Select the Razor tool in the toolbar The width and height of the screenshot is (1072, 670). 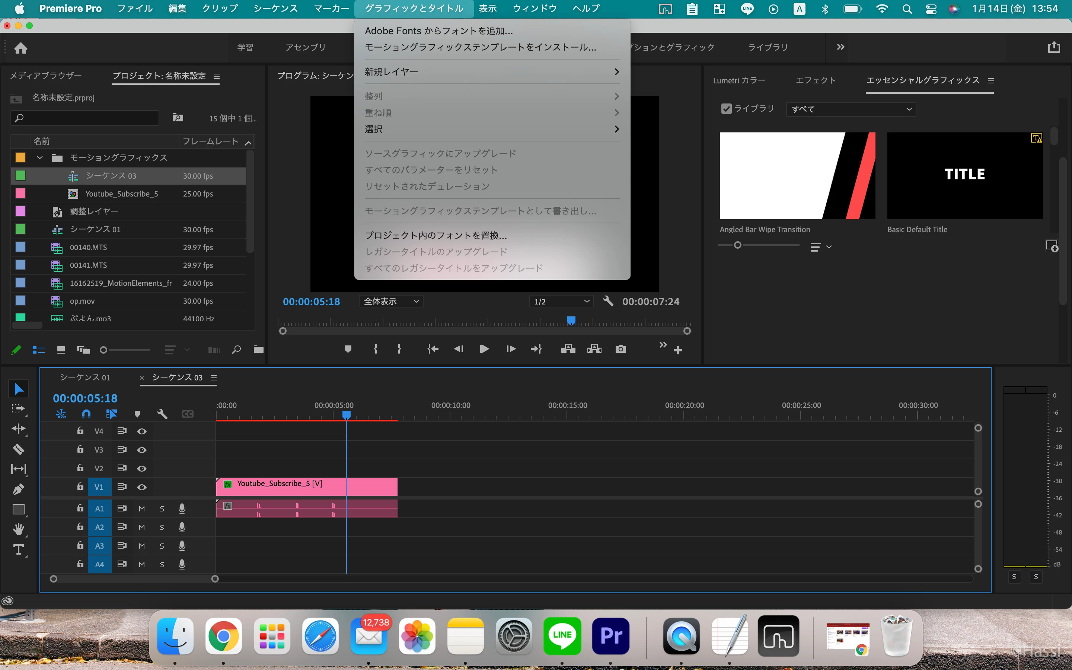point(18,449)
